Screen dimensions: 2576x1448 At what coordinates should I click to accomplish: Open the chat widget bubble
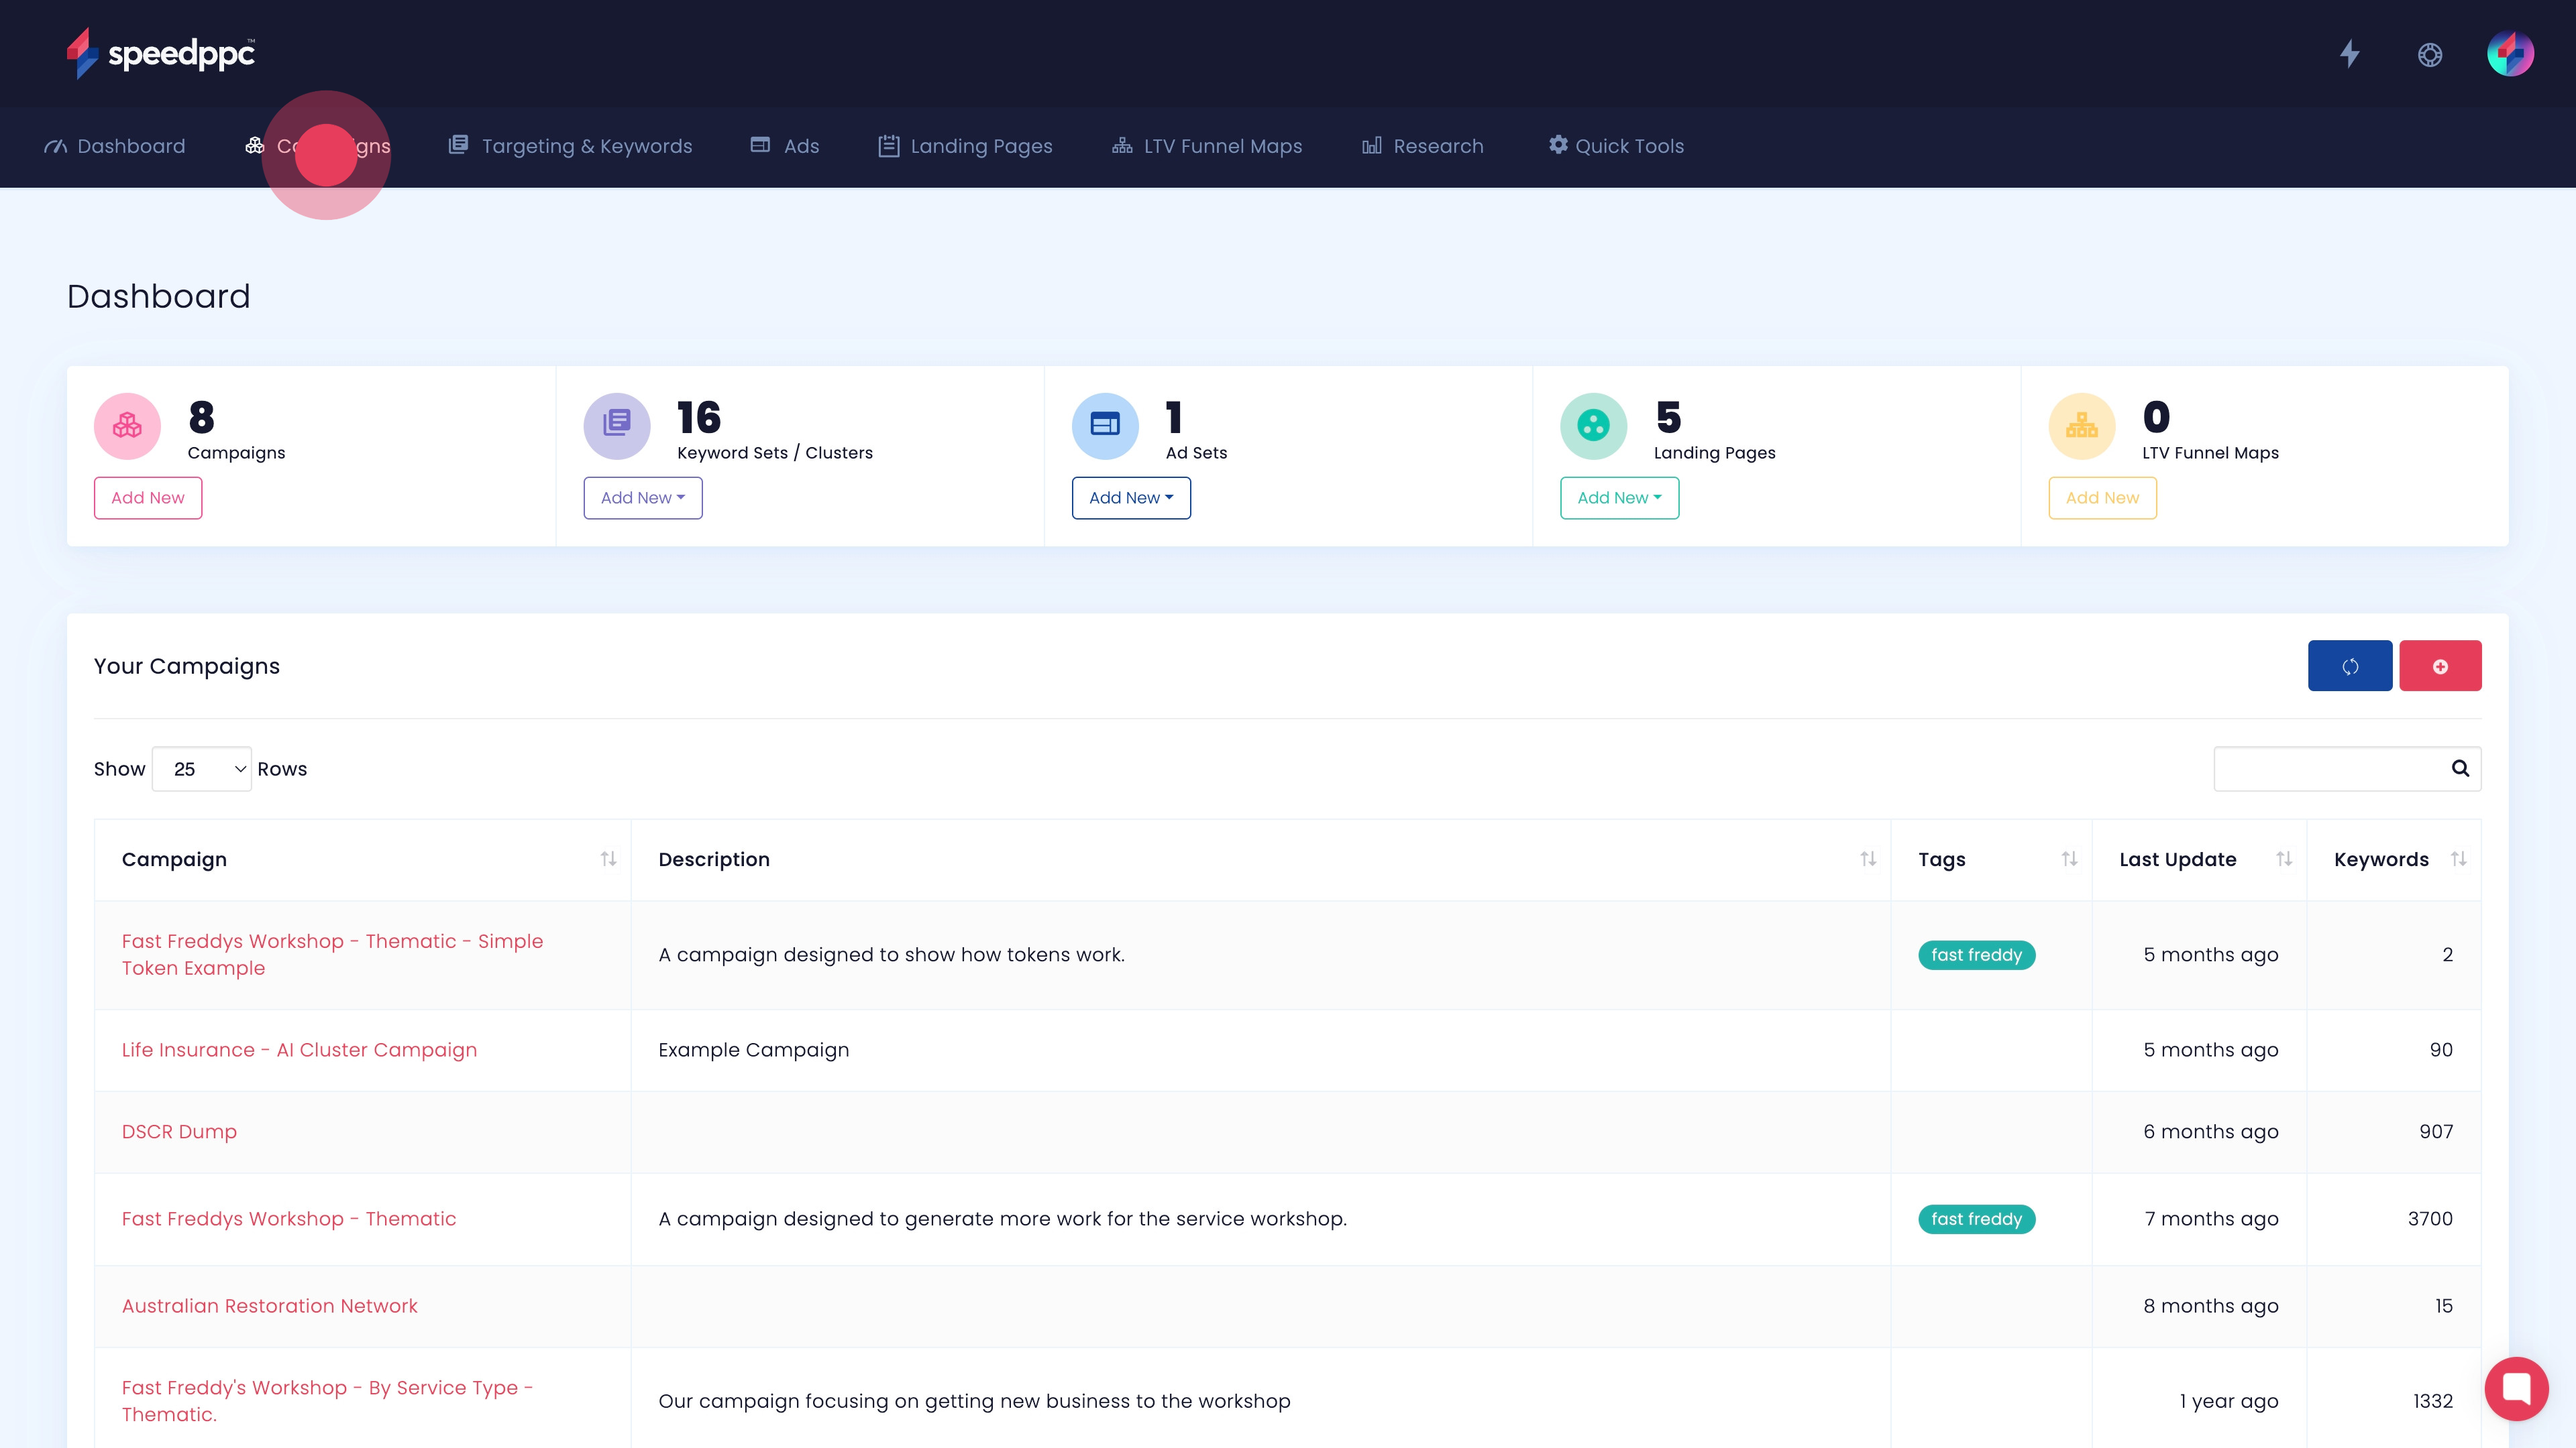pos(2516,1388)
